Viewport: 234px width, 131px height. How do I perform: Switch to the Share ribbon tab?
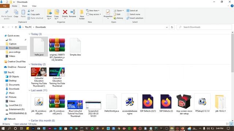pos(24,6)
